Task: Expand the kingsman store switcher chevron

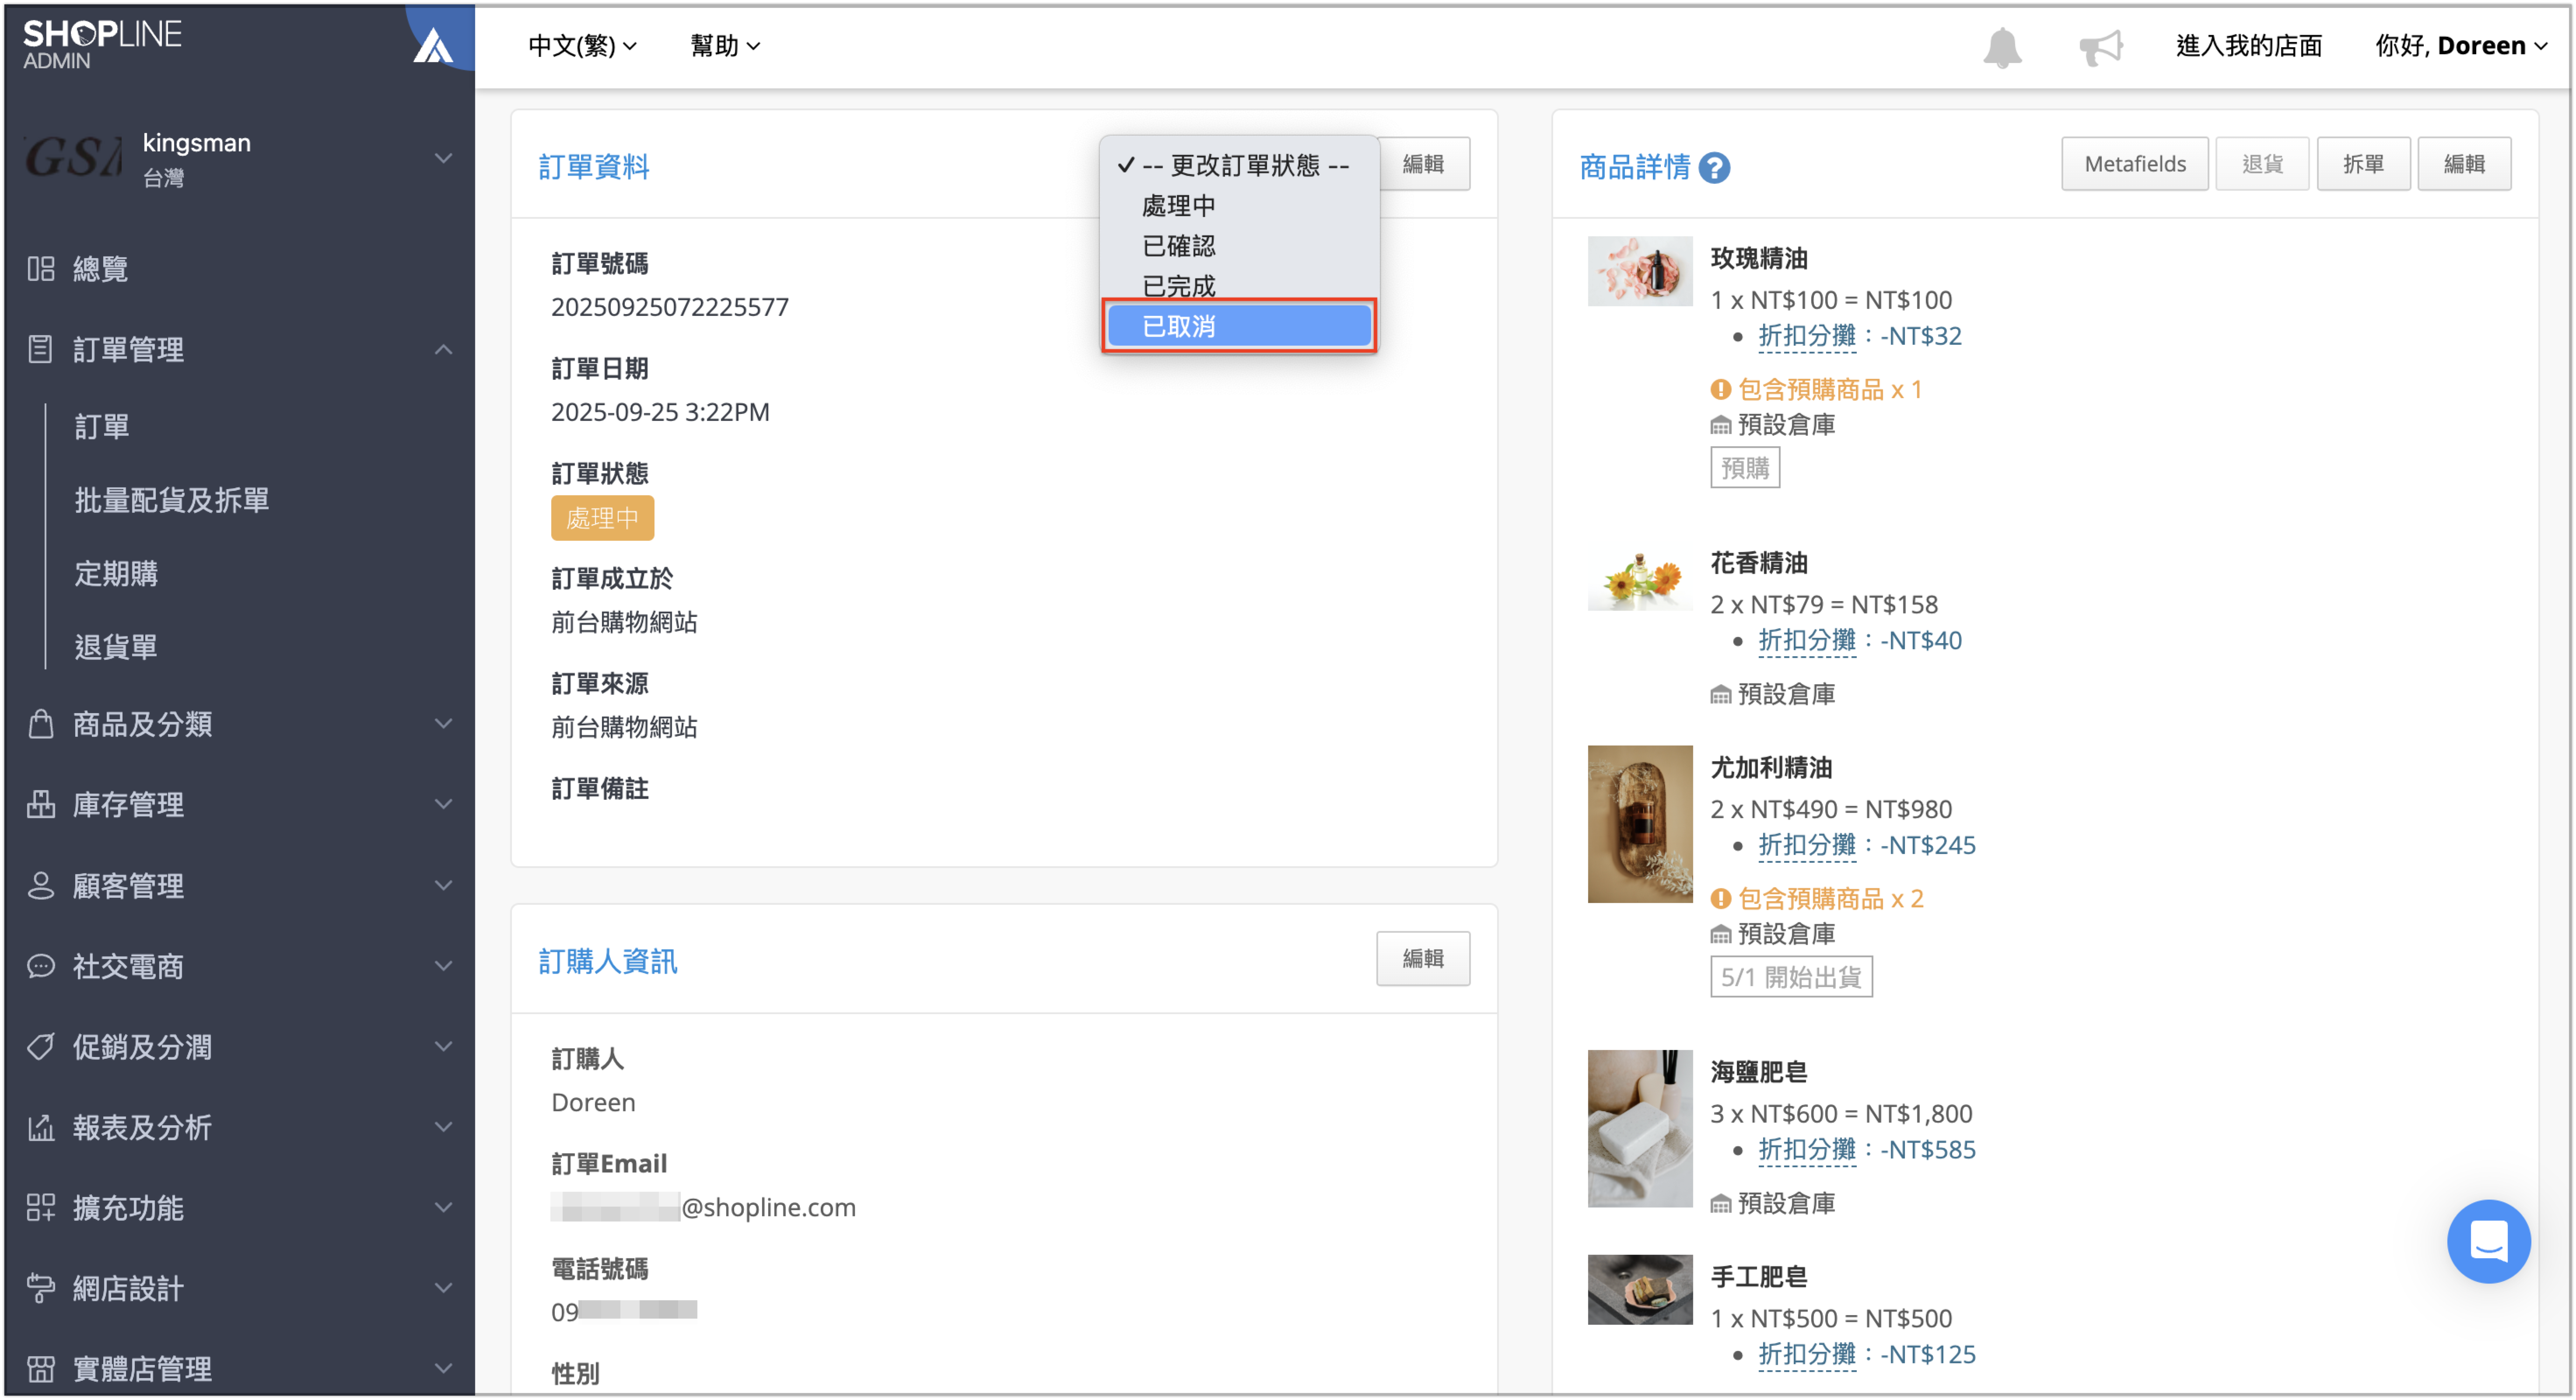Action: [443, 158]
